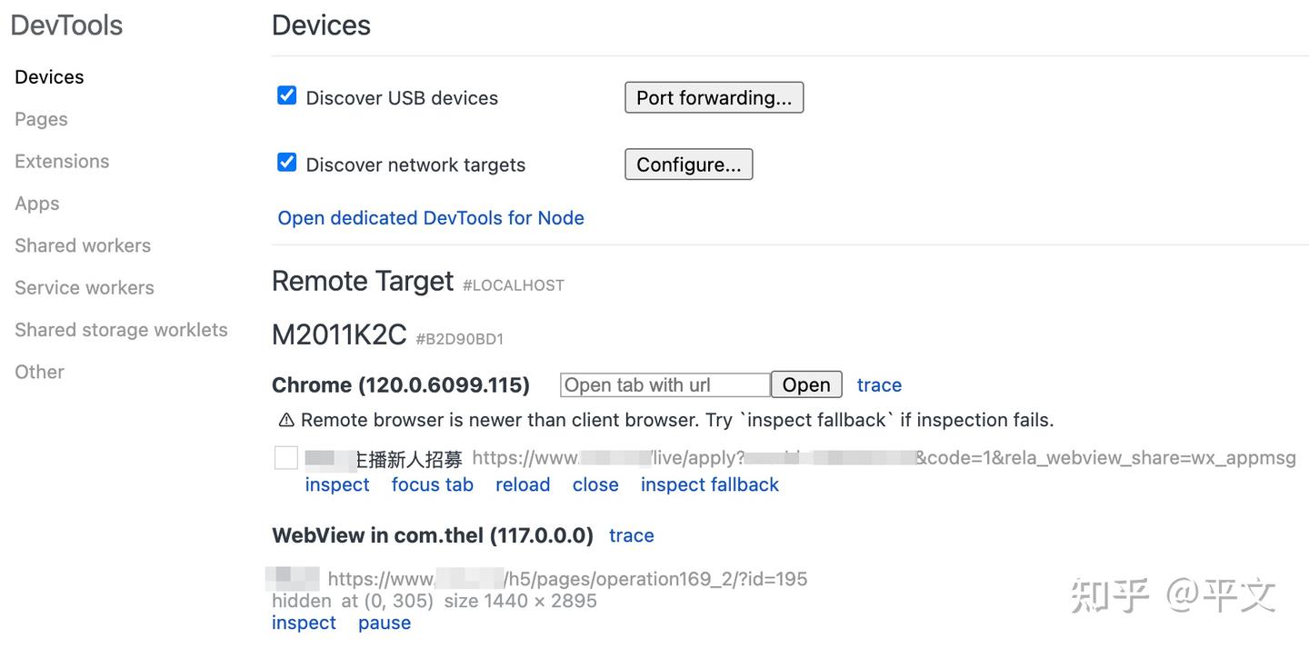1309x648 pixels.
Task: Focus the Open tab with url field
Action: (x=665, y=384)
